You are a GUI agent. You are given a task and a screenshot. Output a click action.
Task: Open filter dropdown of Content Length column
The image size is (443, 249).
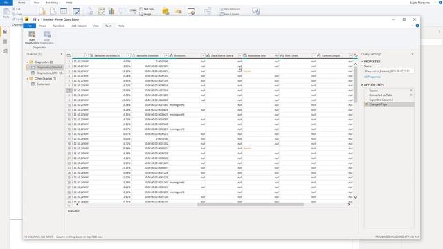click(351, 55)
